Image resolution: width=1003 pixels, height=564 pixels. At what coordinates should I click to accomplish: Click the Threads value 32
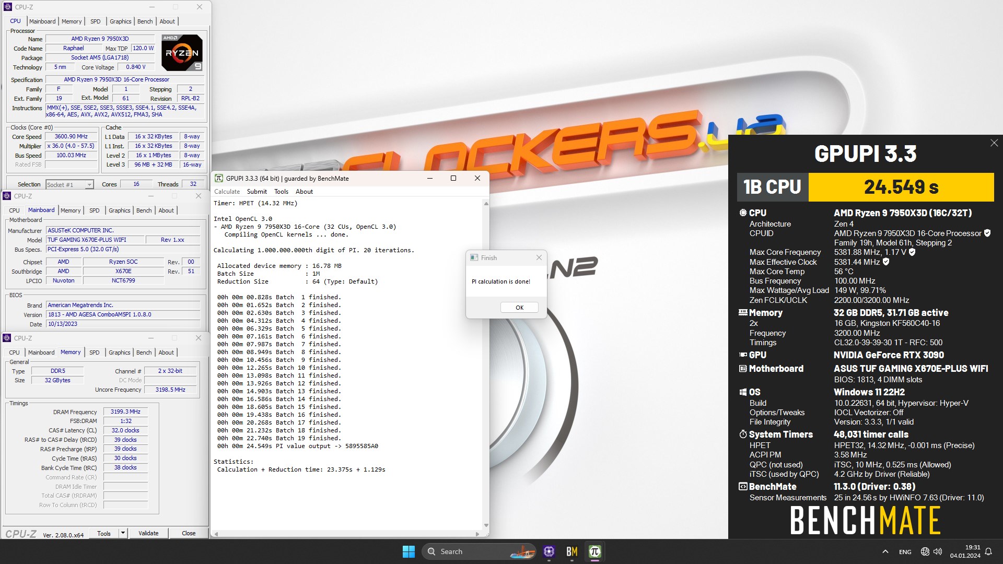click(x=193, y=184)
